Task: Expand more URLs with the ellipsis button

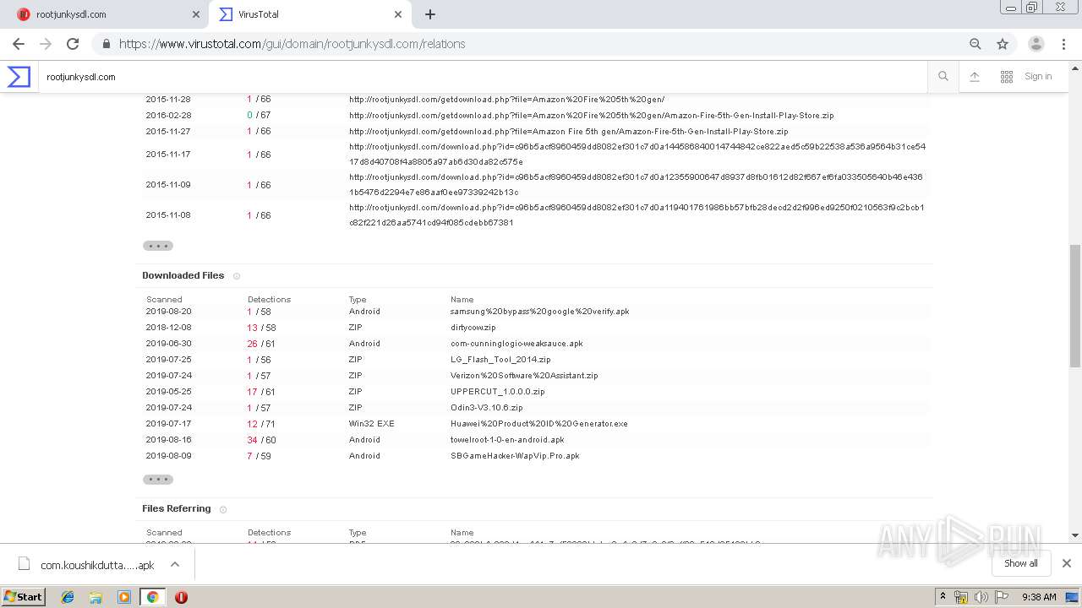Action: pyautogui.click(x=158, y=246)
